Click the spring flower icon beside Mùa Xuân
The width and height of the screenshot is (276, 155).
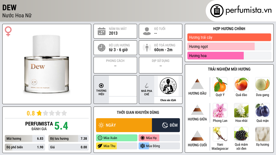pos(100,138)
